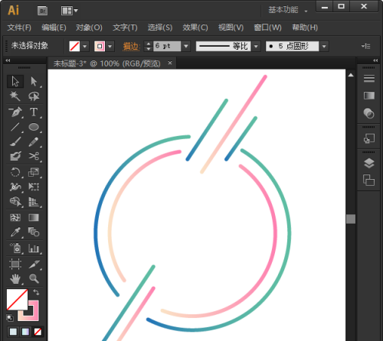The height and width of the screenshot is (341, 383).
Task: Open the 基本功能 workspace switcher
Action: (x=288, y=10)
